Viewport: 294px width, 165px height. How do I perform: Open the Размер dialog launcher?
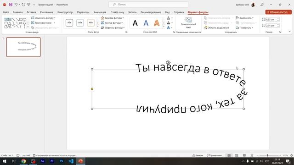(x=280, y=32)
